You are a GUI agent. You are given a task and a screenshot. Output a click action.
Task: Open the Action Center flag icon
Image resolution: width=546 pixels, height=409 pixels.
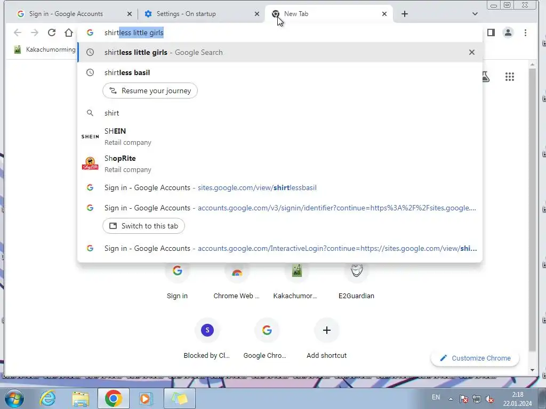(x=463, y=399)
